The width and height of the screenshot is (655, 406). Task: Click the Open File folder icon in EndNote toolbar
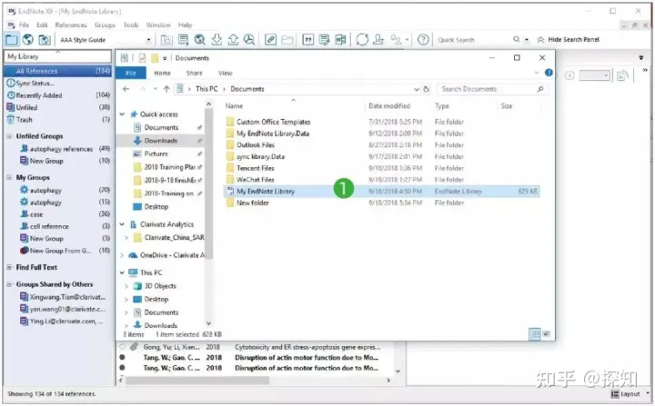[287, 40]
